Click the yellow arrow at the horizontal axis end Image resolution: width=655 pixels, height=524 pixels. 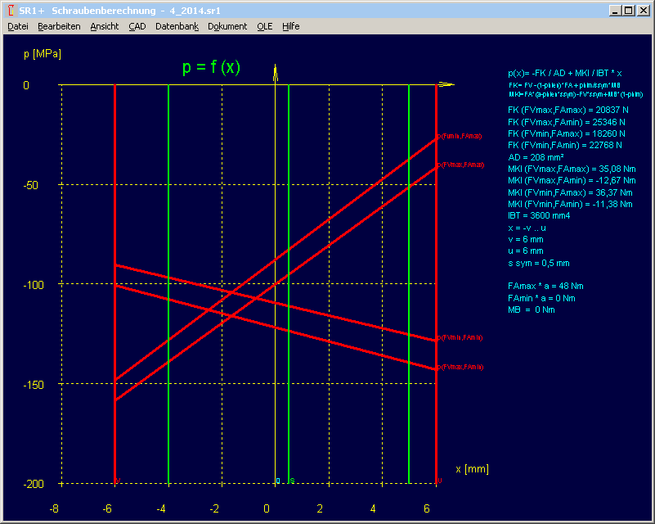(x=446, y=84)
